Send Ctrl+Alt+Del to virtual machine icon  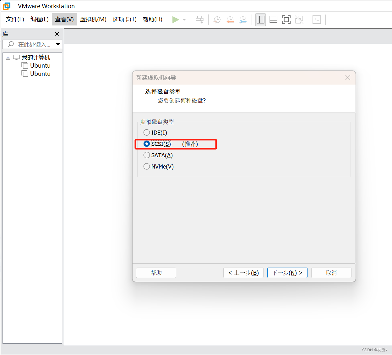[200, 19]
